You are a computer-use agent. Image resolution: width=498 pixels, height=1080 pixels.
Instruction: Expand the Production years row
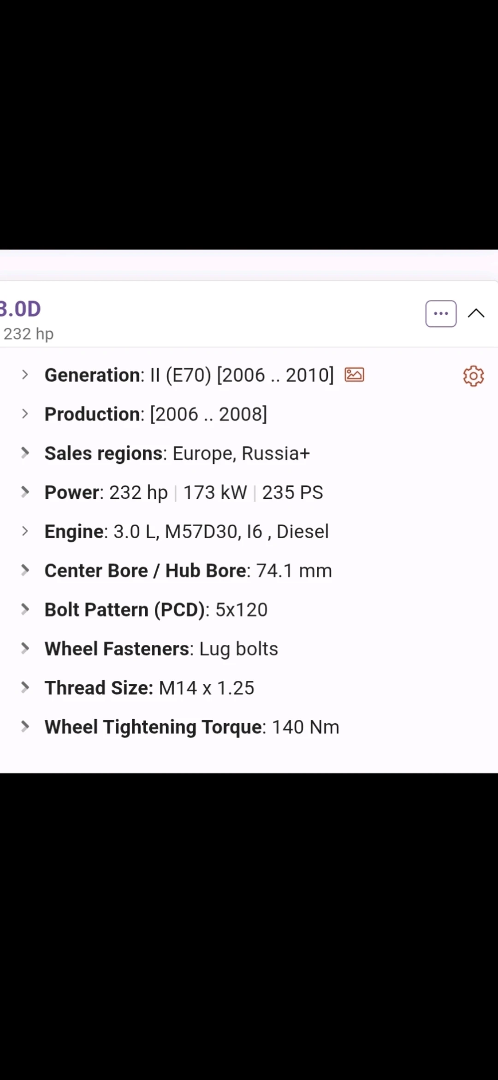coord(24,414)
